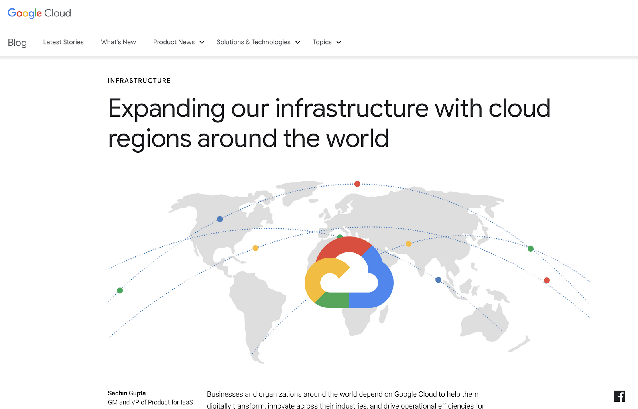Viewport: 638px width, 409px height.
Task: Click the green region dot over East Asia
Action: 530,248
